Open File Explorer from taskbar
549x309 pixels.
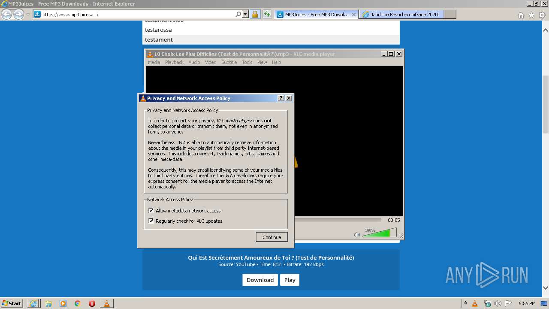pyautogui.click(x=48, y=303)
